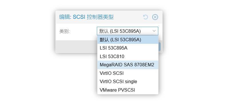Click the partially hidden blue confirm button

click(x=159, y=47)
